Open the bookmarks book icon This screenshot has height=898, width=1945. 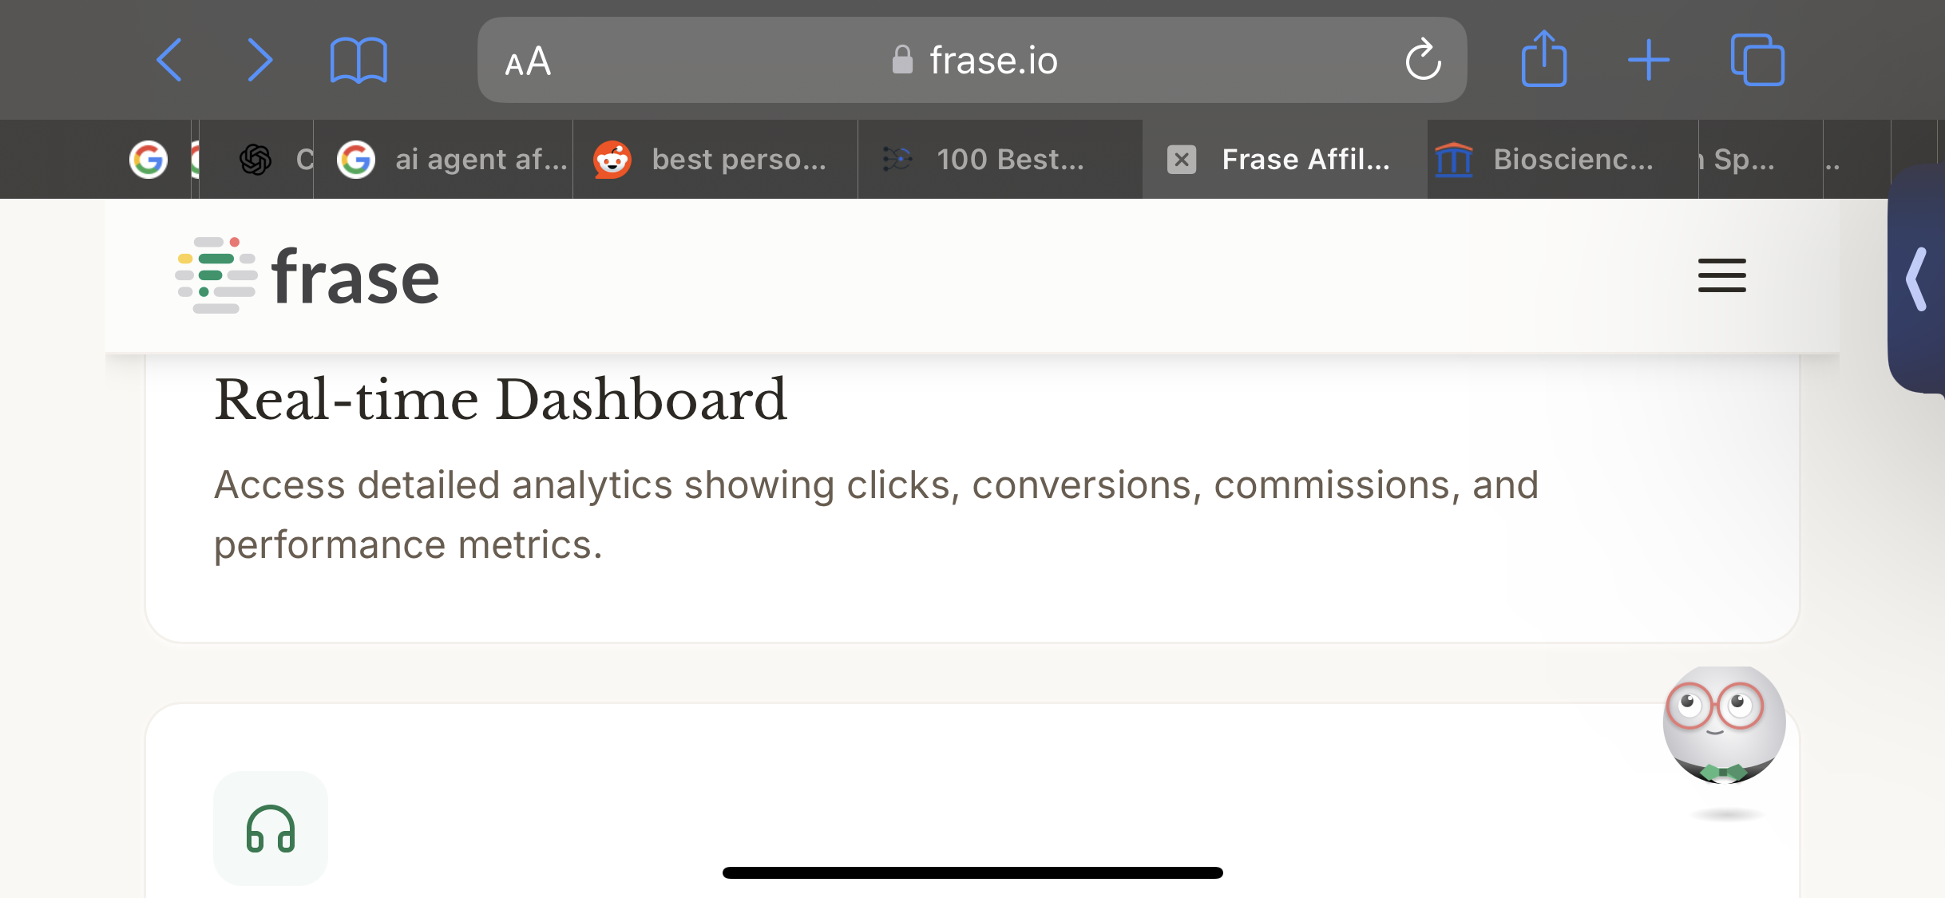(358, 60)
